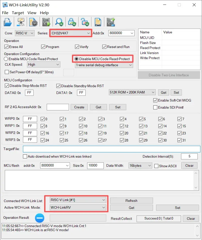Viewport: 202px width, 240px height.
Task: Open the View menu
Action: pyautogui.click(x=32, y=13)
